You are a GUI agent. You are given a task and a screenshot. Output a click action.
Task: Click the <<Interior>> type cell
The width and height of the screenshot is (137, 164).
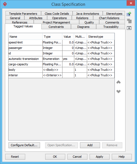[x=52, y=75]
